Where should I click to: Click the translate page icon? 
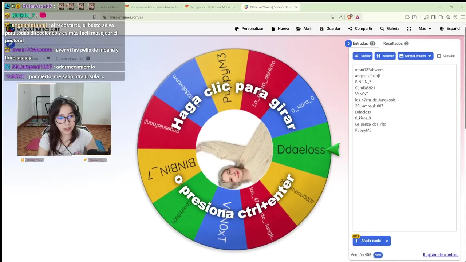(332, 17)
